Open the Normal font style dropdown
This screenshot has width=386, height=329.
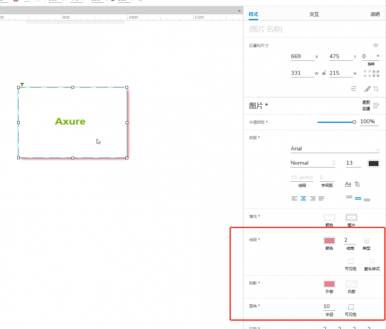pyautogui.click(x=313, y=163)
